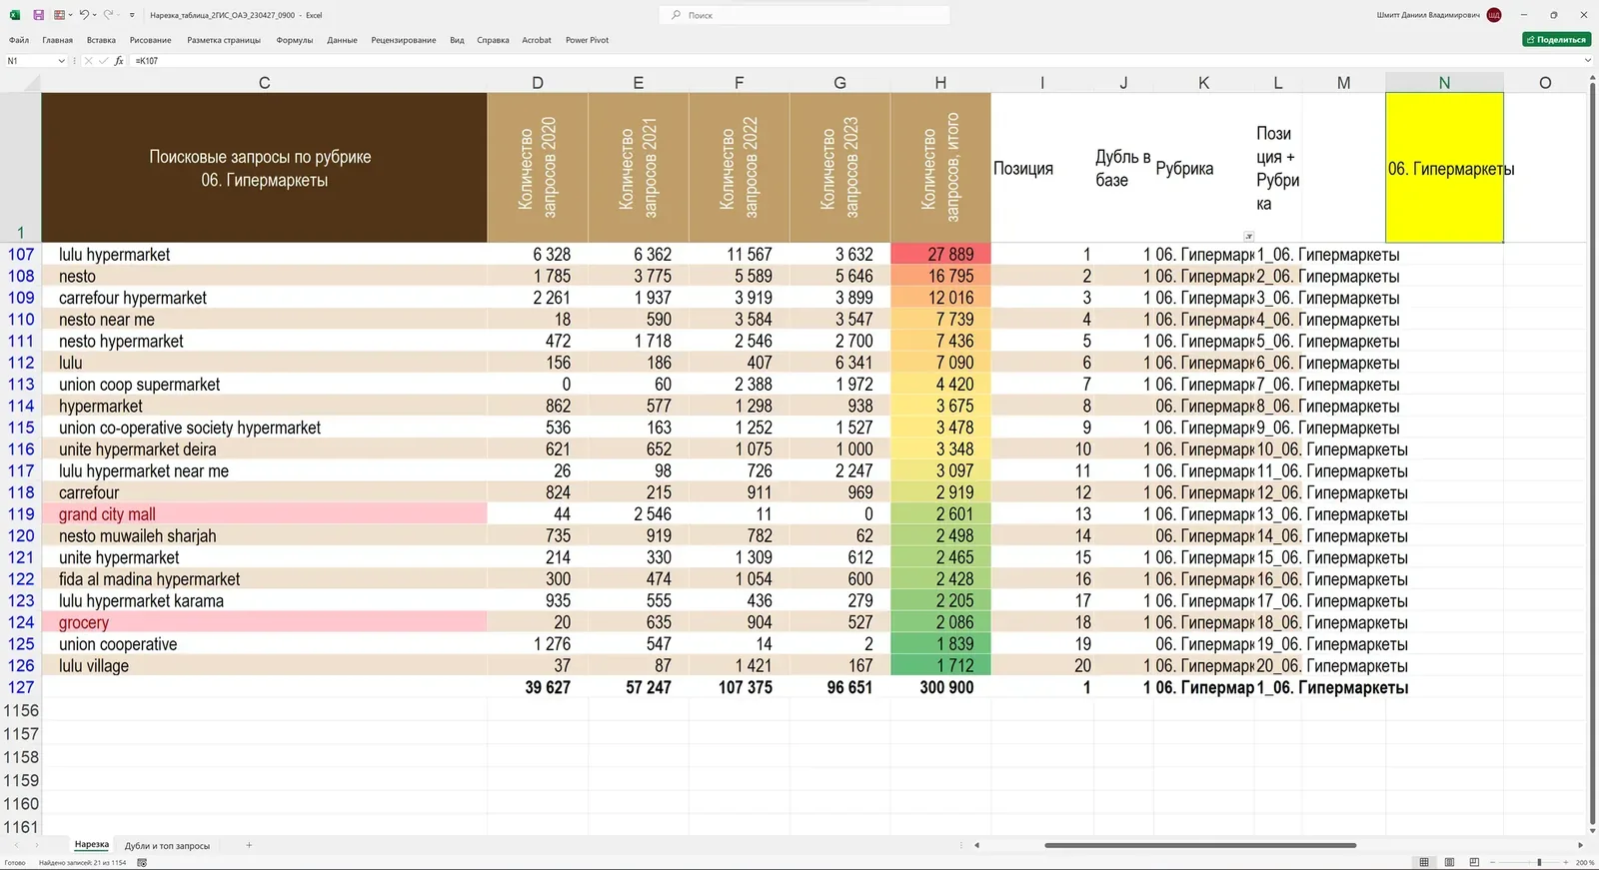Viewport: 1599px width, 870px height.
Task: Expand the Name Box dropdown
Action: click(61, 61)
